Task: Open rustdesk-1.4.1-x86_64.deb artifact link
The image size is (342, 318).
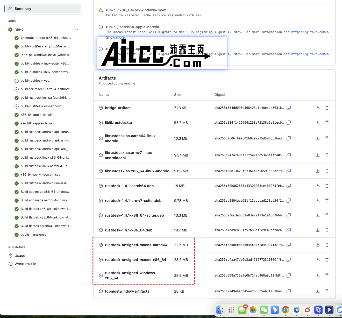Action: click(129, 230)
